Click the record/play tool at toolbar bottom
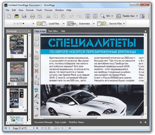 click(36, 115)
